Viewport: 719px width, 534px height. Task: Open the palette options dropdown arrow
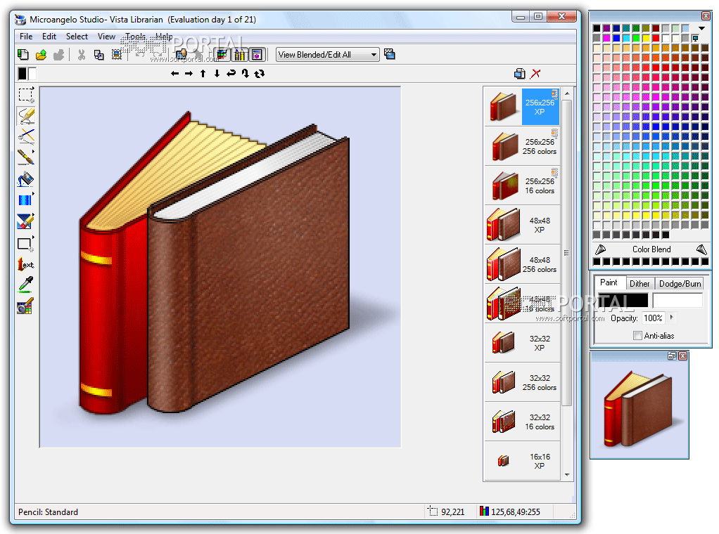click(701, 28)
